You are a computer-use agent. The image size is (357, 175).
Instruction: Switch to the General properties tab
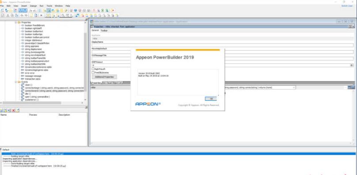point(95,30)
